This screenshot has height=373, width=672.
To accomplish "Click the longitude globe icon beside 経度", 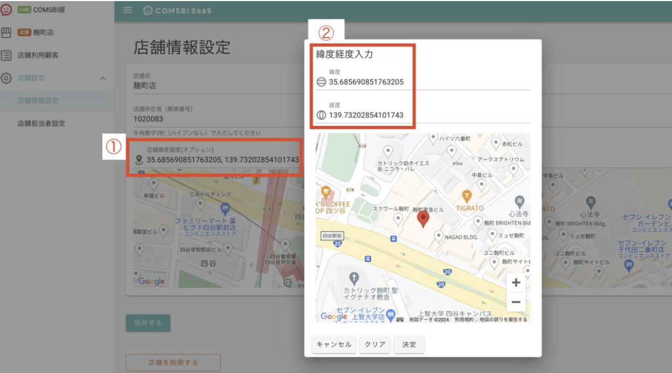I will (x=321, y=115).
